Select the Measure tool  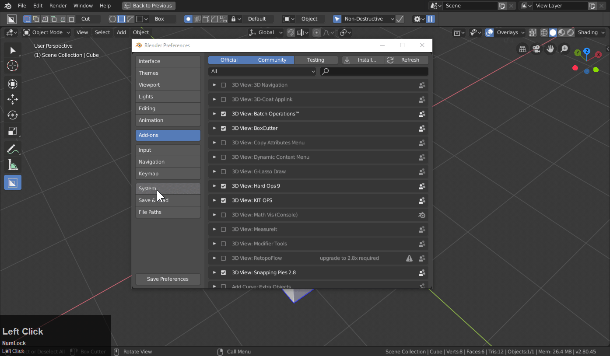pos(13,165)
